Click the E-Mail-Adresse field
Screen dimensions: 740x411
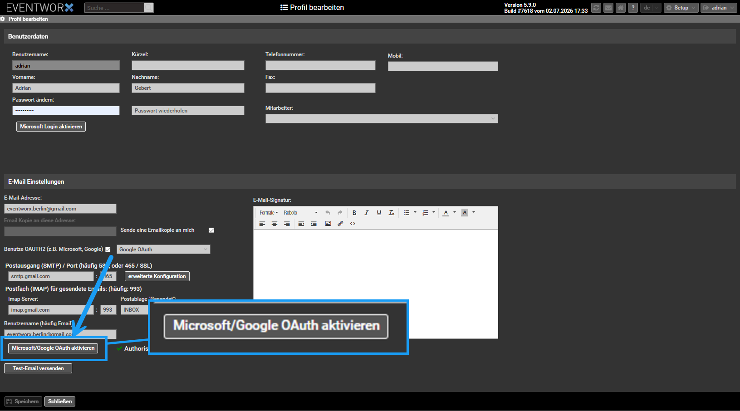coord(60,209)
